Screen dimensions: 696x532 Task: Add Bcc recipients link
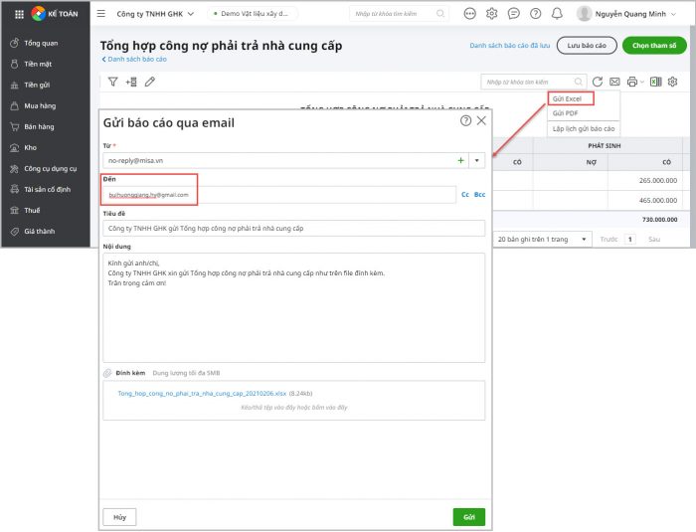[x=479, y=195]
